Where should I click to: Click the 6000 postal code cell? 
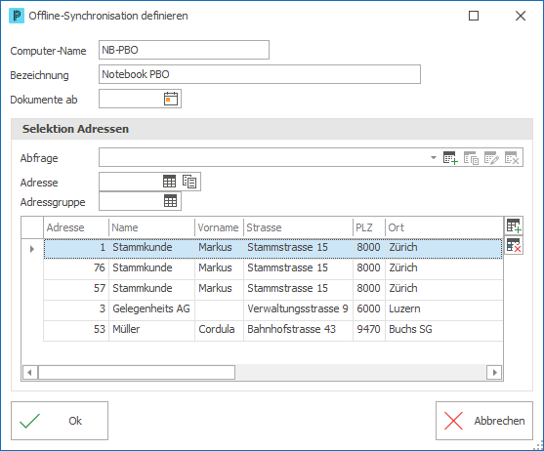click(x=369, y=309)
